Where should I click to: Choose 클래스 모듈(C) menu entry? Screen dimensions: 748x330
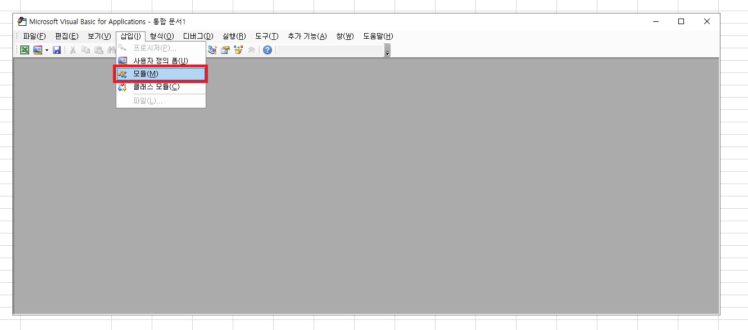click(161, 87)
